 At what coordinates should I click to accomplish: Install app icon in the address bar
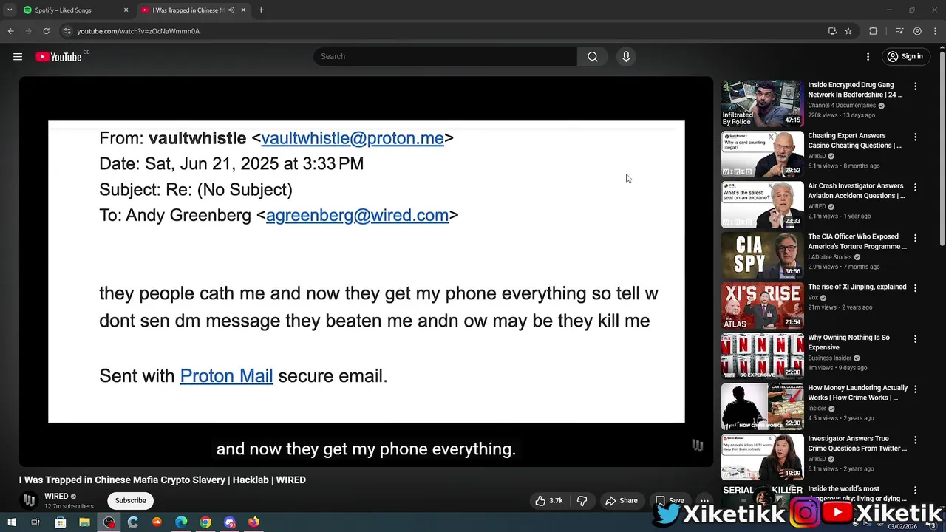pos(832,31)
